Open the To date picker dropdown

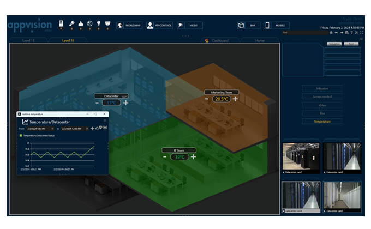pos(86,128)
